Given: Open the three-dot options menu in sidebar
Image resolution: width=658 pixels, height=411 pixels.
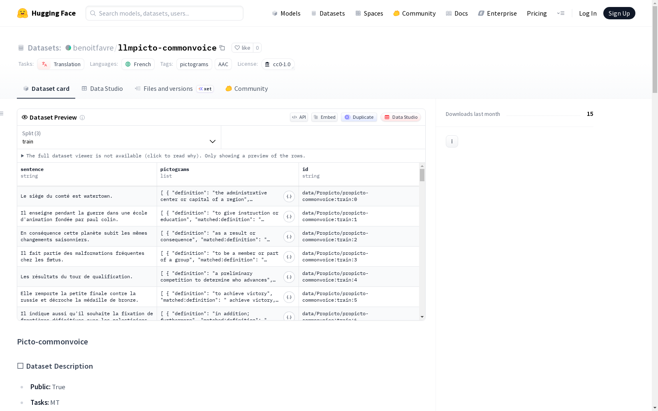Looking at the screenshot, I should click(452, 141).
